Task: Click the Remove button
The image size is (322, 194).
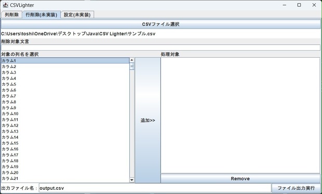Action: pyautogui.click(x=240, y=178)
